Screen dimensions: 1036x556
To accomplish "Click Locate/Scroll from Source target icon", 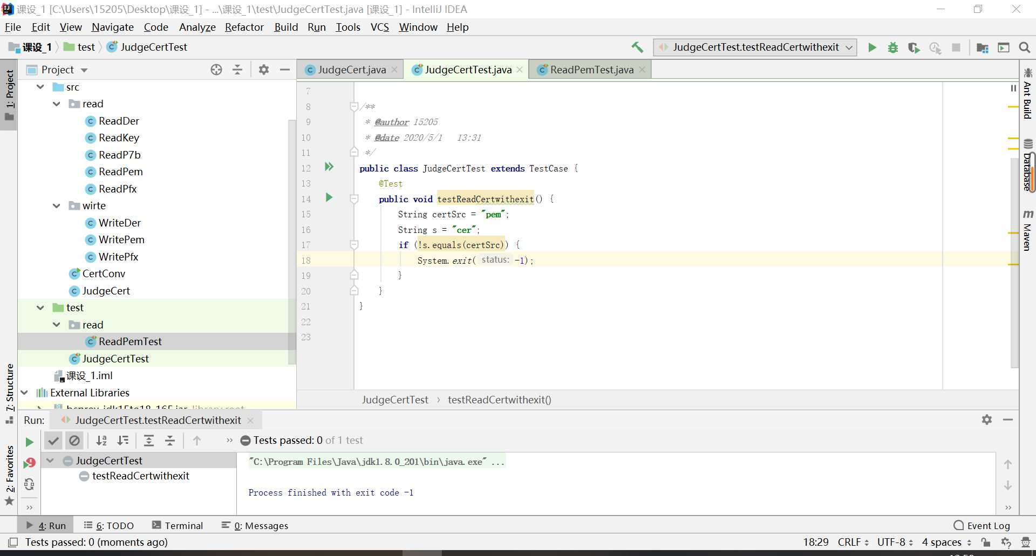I will pyautogui.click(x=216, y=70).
